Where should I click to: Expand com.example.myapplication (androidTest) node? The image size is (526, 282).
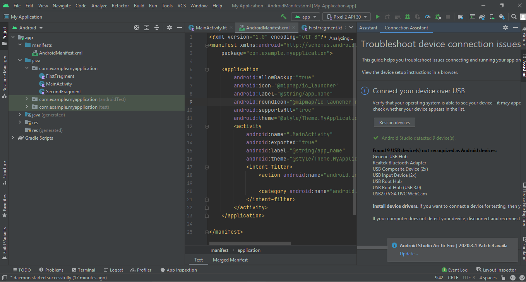(x=27, y=99)
